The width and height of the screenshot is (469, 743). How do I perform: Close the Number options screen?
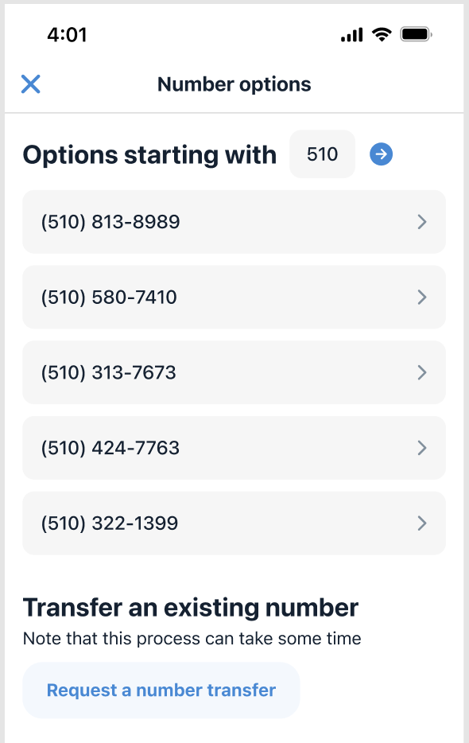[x=31, y=84]
